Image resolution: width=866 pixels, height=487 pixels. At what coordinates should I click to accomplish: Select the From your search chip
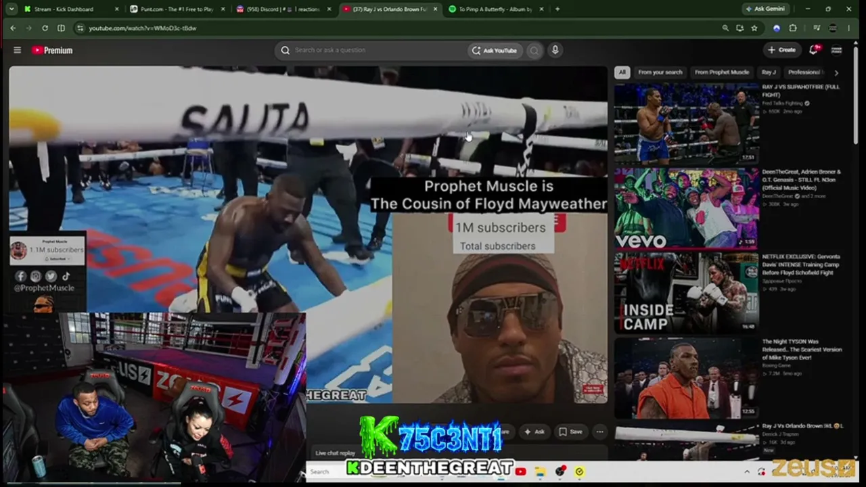click(x=660, y=72)
